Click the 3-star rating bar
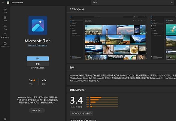 [104, 102]
